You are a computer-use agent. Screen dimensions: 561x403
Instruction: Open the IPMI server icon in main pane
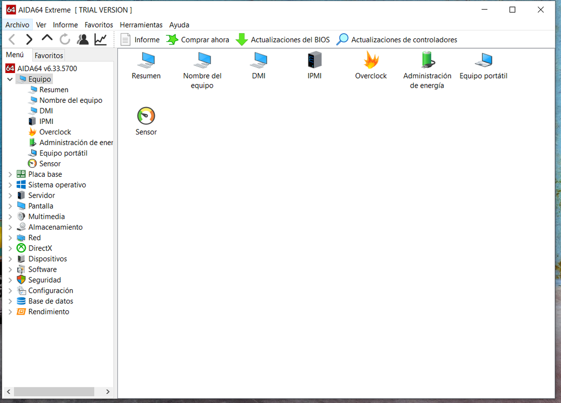pos(315,65)
